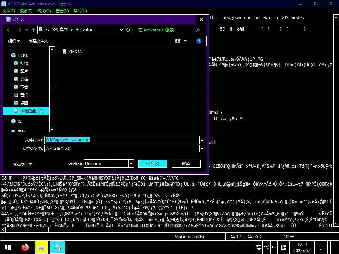Click the horizontal scrollbar thumb in Notepad

coord(27,230)
